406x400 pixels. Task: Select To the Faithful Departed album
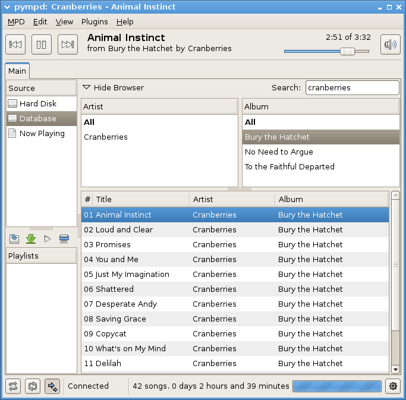pos(321,166)
